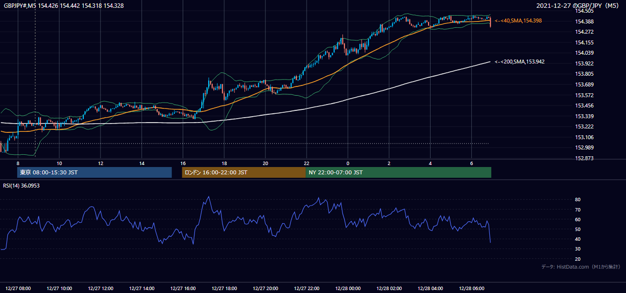Click price axis value 153.339
Screen dimensions: 626x293
point(584,116)
